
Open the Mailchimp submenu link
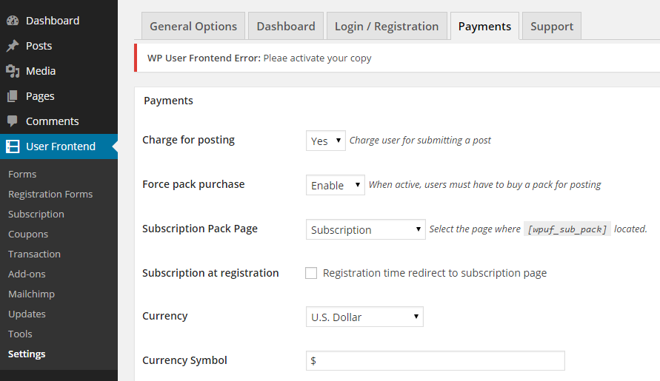click(32, 294)
